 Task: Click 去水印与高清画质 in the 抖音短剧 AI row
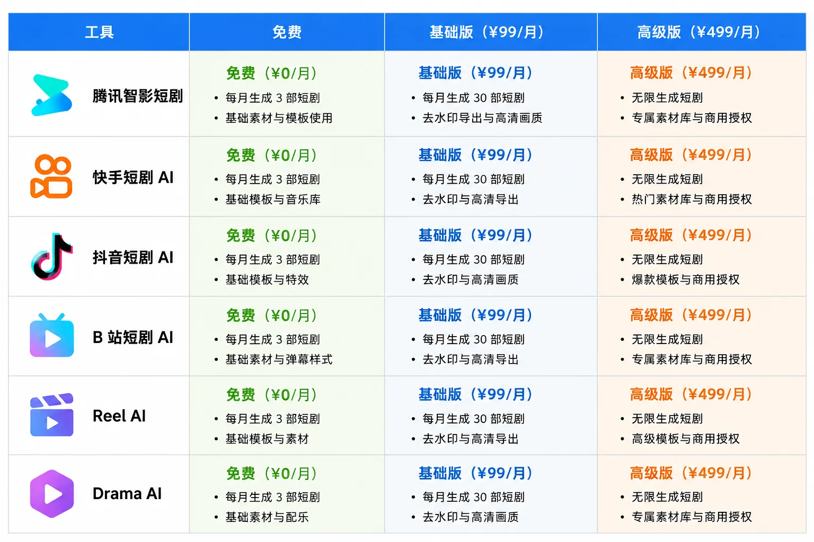[471, 279]
